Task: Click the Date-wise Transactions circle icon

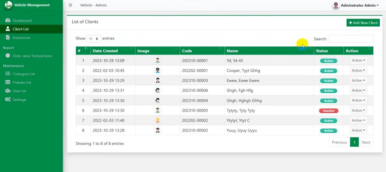Action: coord(8,56)
